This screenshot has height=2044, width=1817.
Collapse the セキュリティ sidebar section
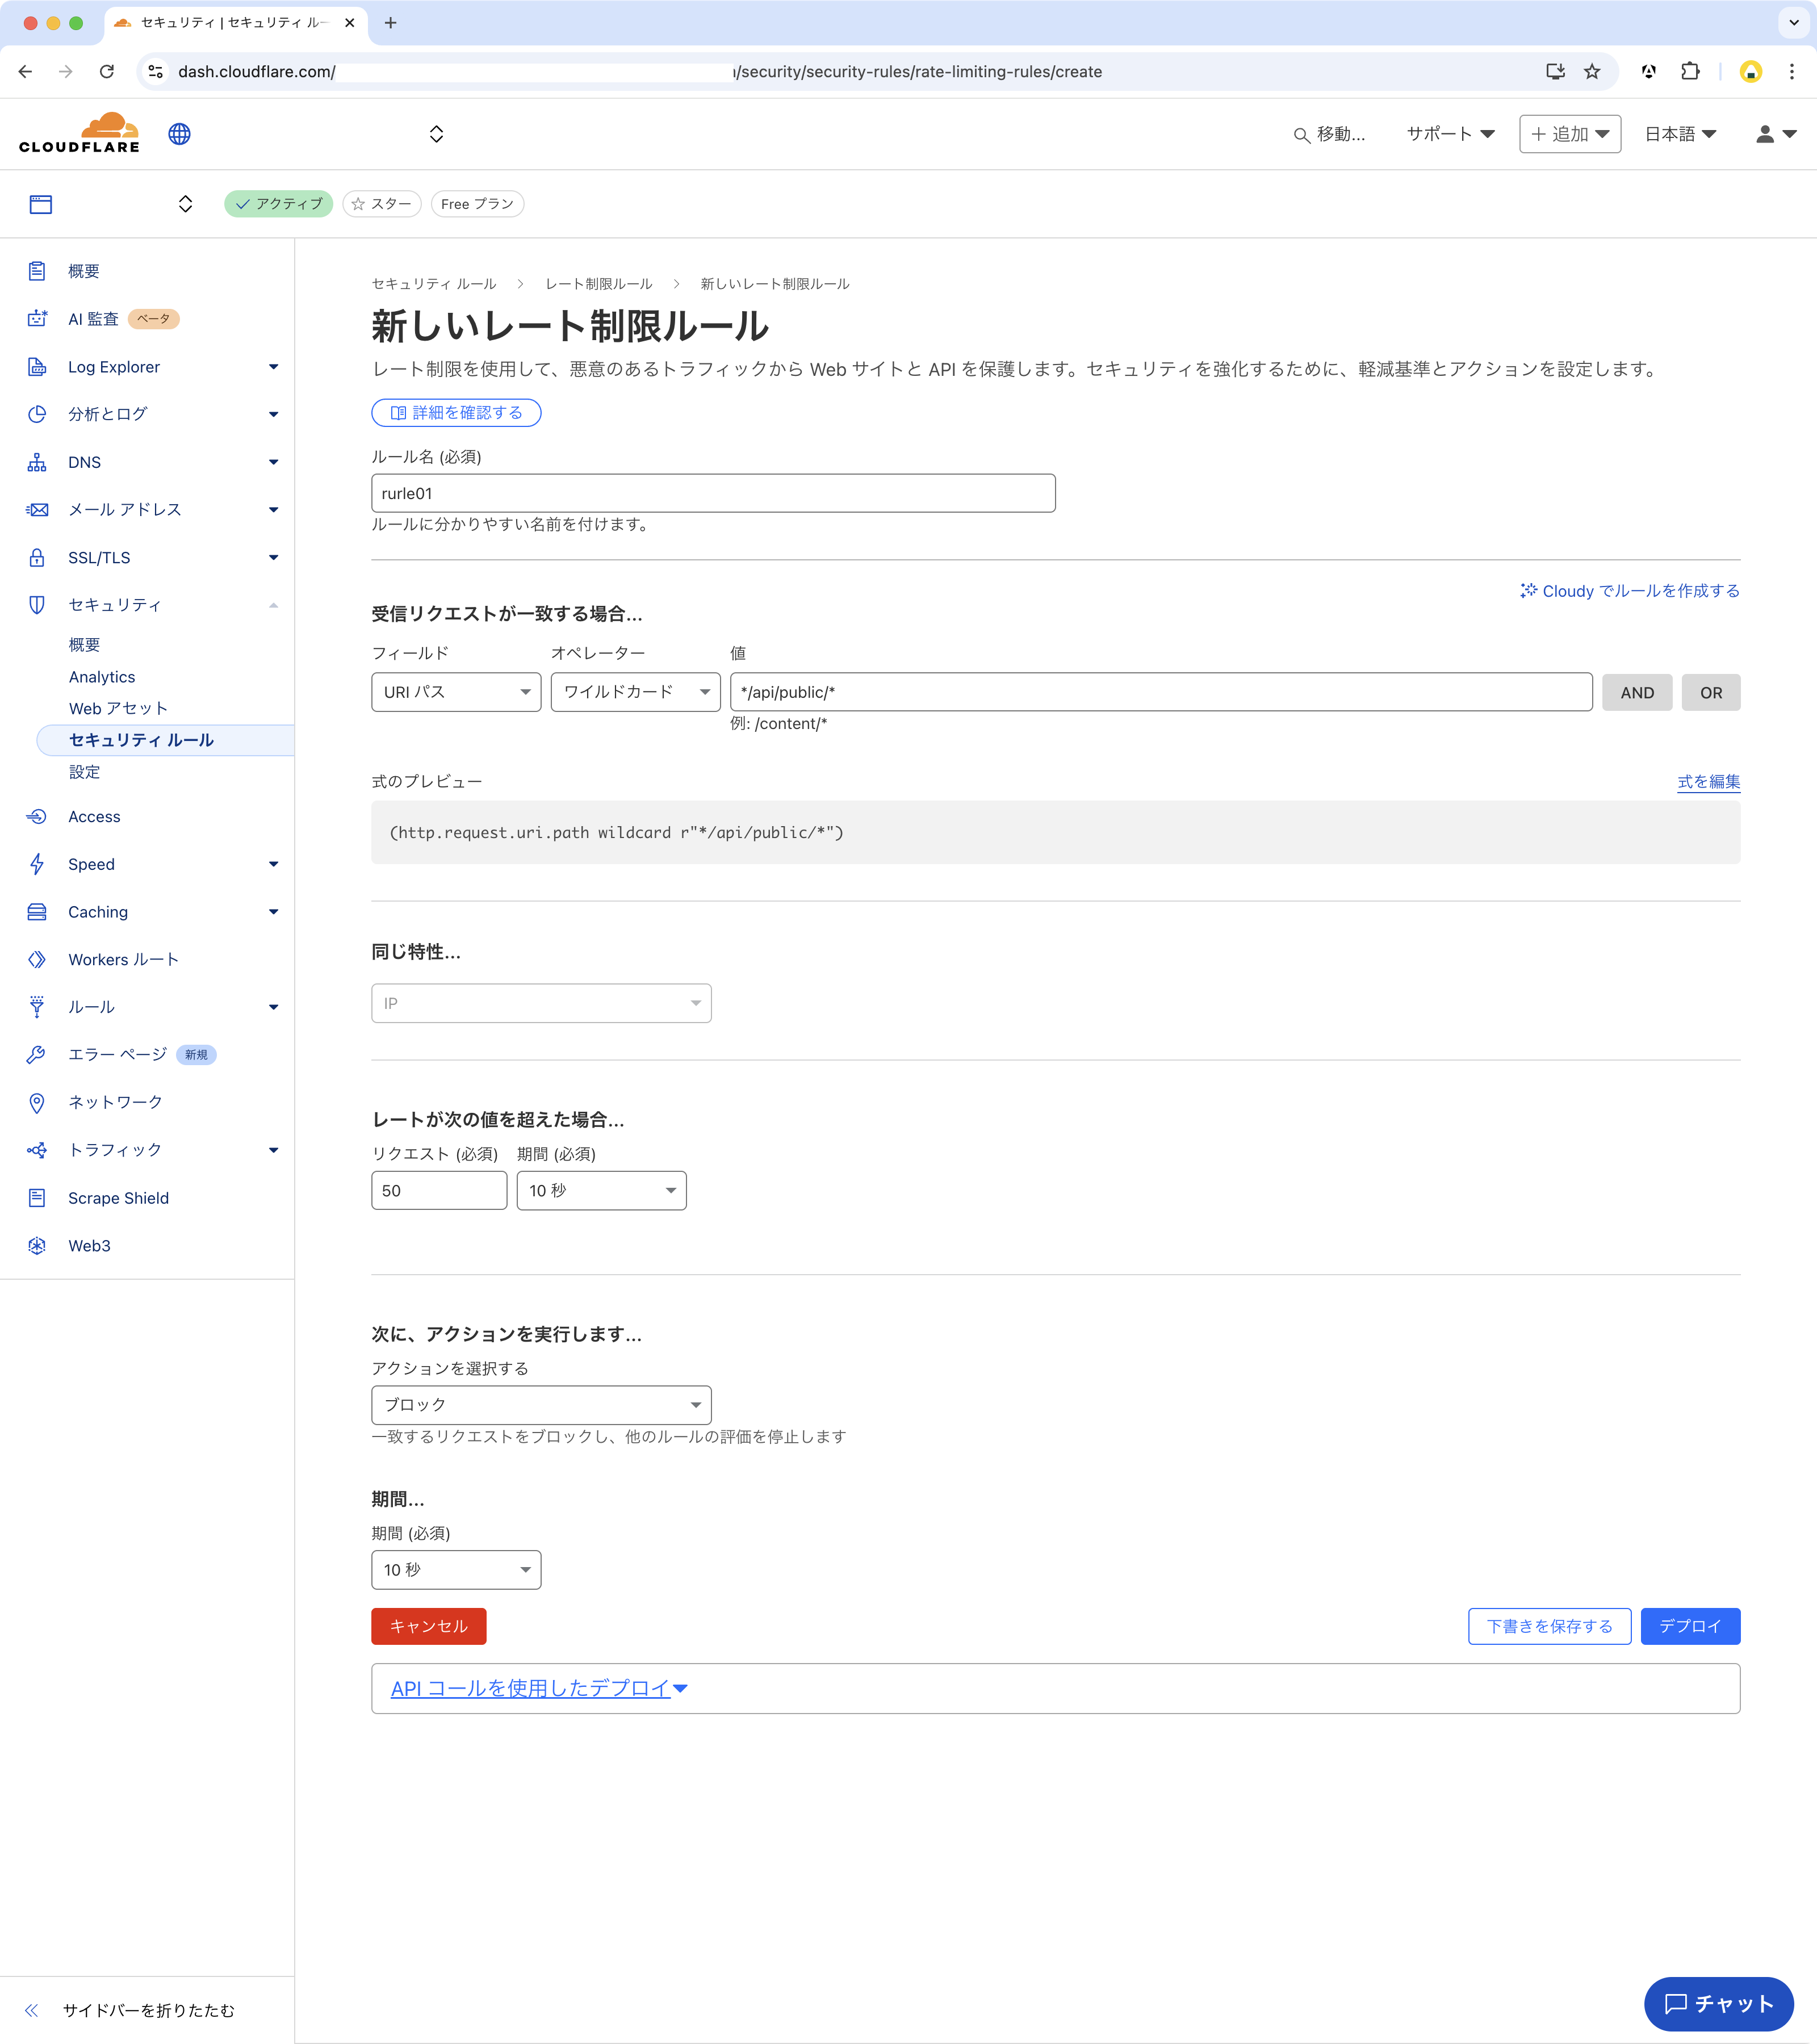(x=273, y=605)
